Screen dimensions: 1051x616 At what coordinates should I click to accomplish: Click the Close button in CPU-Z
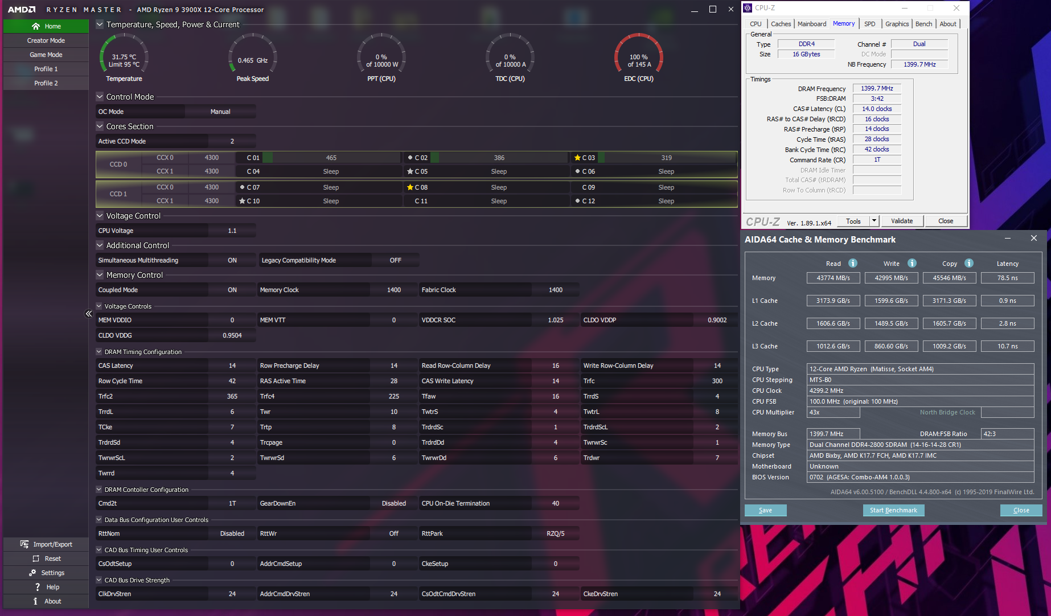[946, 221]
